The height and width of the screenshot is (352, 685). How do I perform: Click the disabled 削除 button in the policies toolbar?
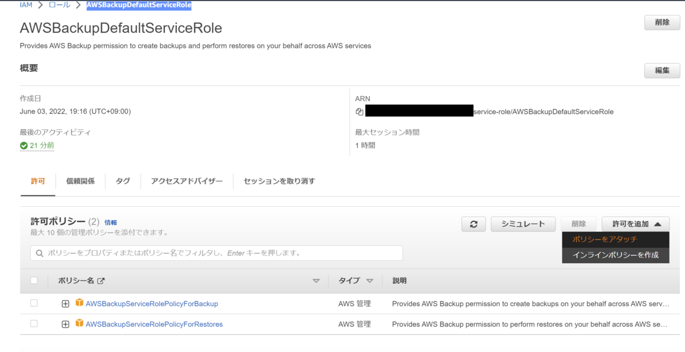(x=579, y=224)
